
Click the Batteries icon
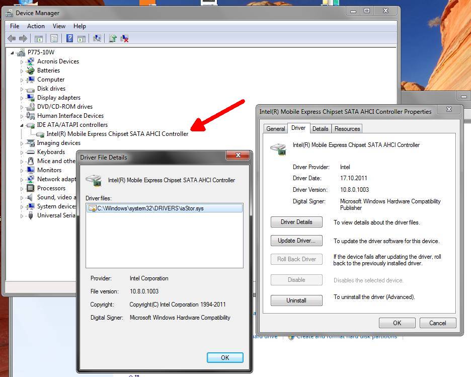(x=30, y=70)
